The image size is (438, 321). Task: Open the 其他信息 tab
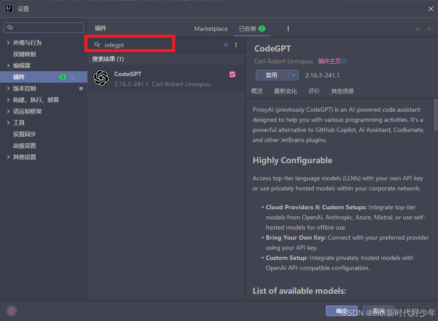pos(343,91)
